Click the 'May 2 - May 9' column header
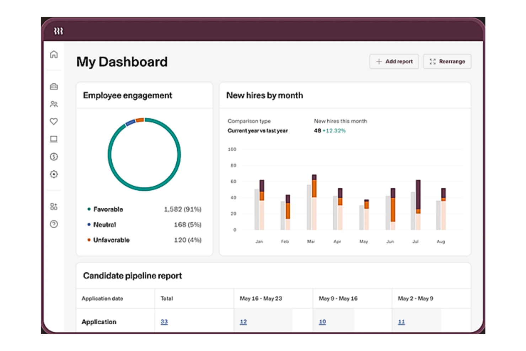The height and width of the screenshot is (351, 526). (x=415, y=298)
